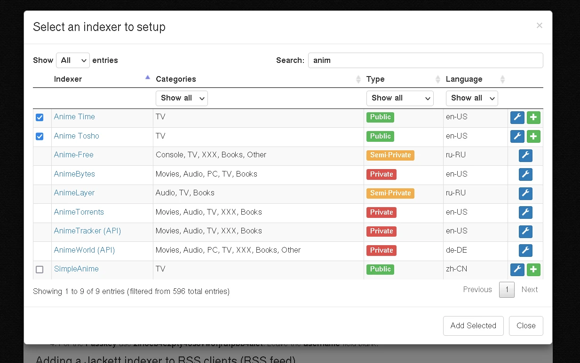Click the wrench icon for AnimeLayer

[525, 193]
